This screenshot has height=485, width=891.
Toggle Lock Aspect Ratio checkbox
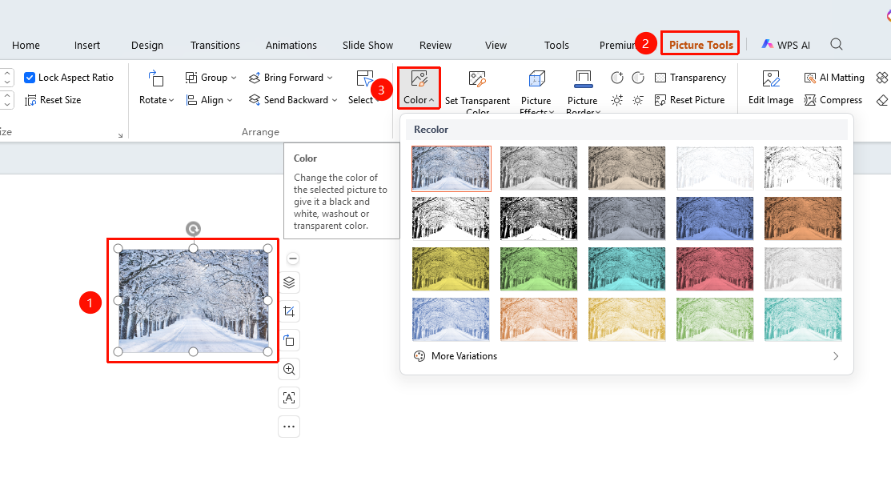coord(30,78)
